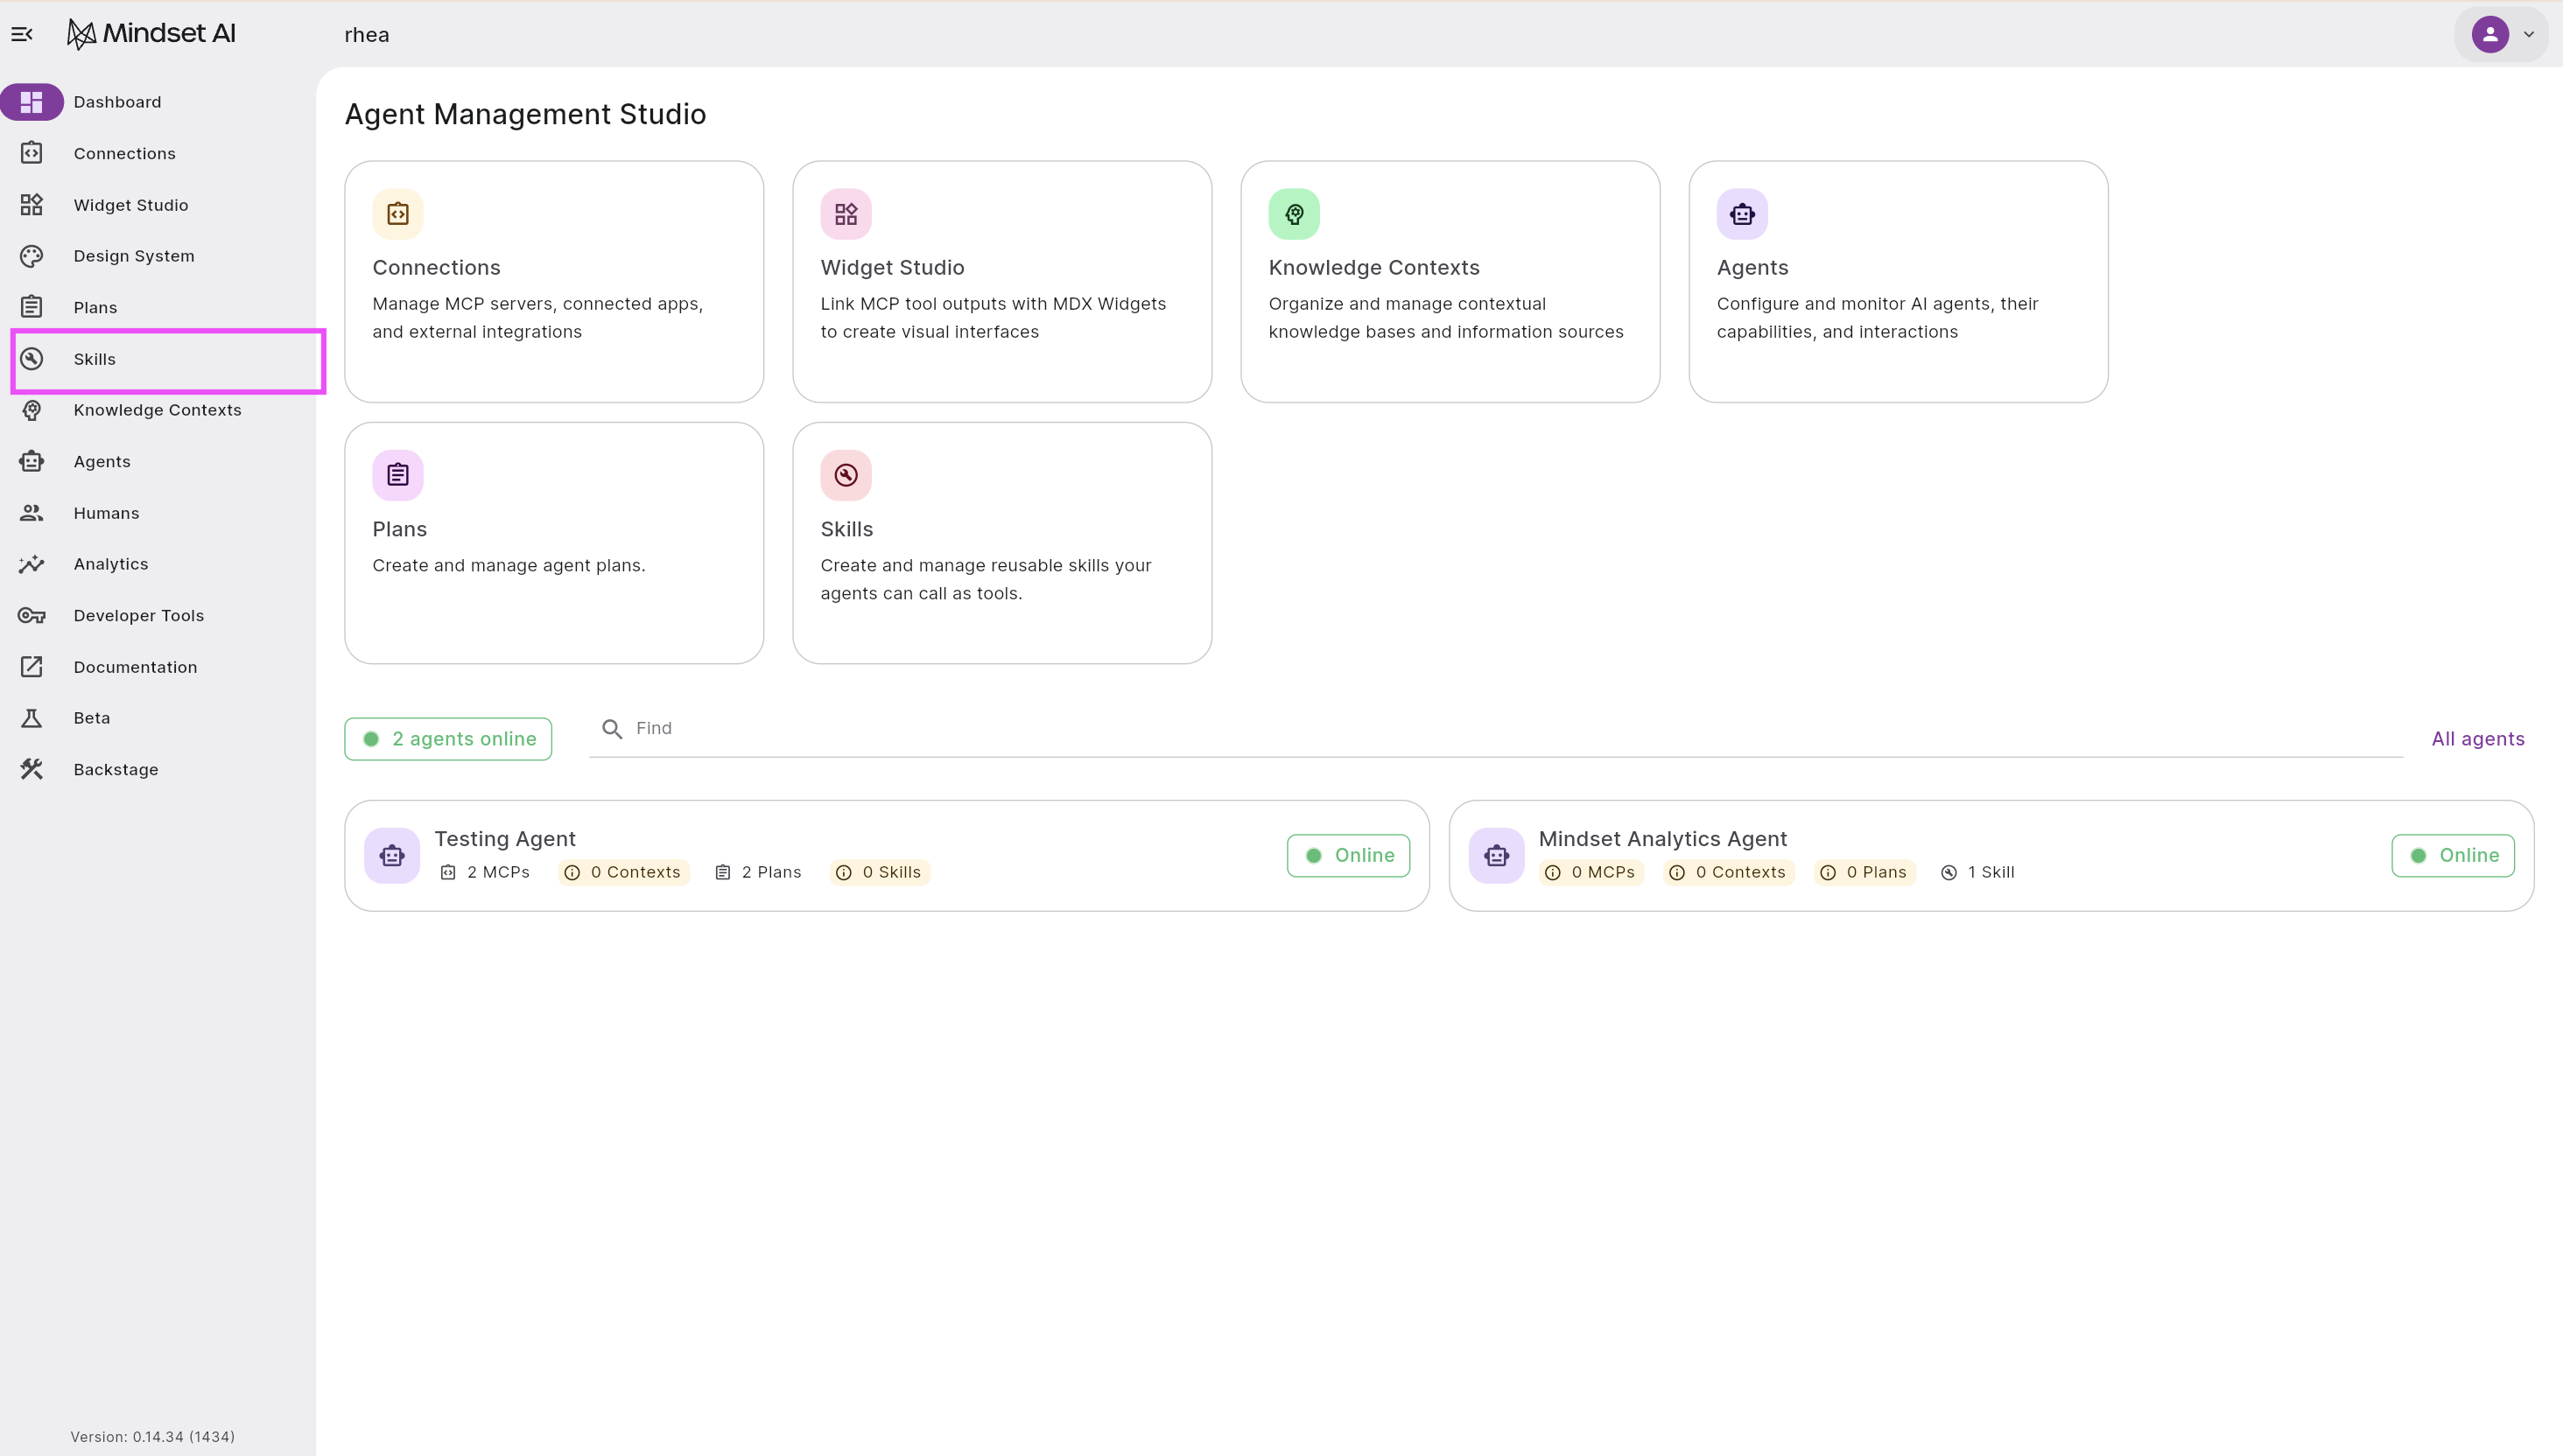This screenshot has height=1456, width=2563.
Task: Click the Plans sidebar icon
Action: pyautogui.click(x=32, y=307)
